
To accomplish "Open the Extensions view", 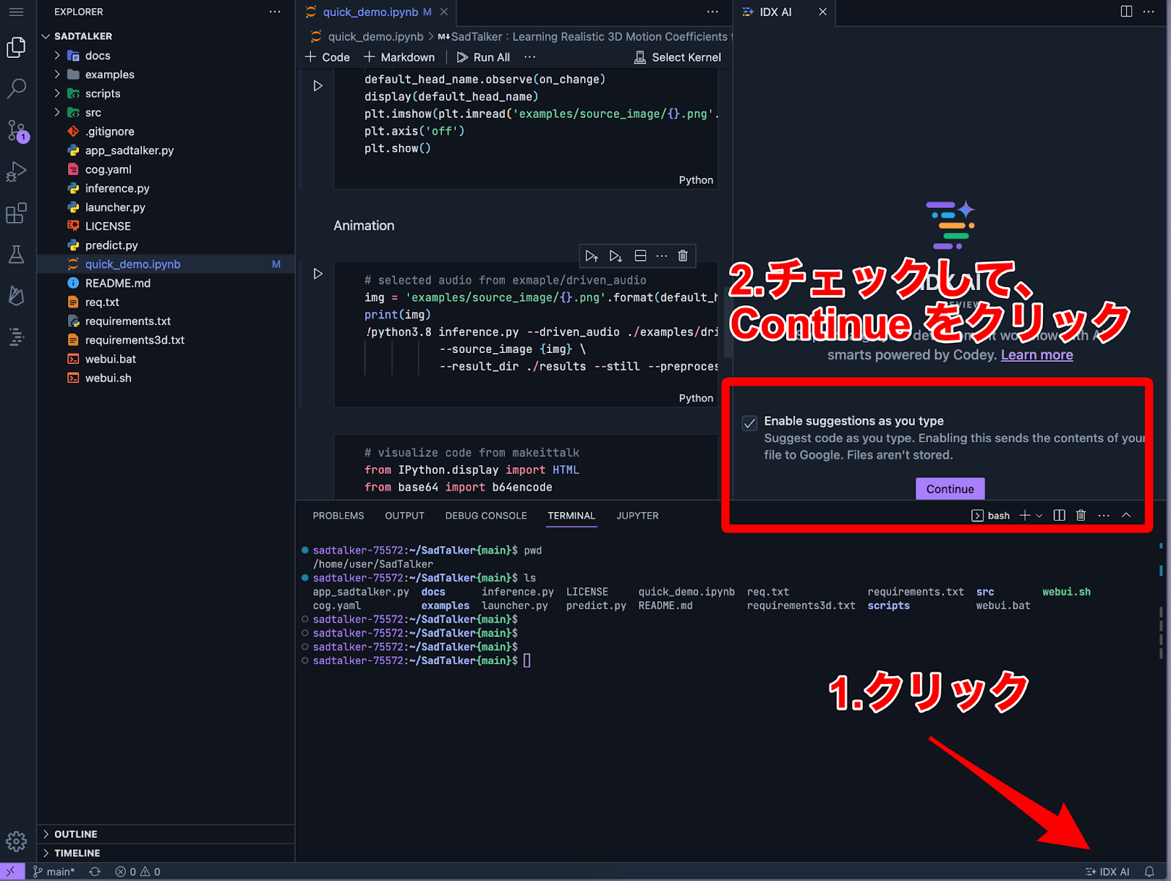I will point(16,214).
